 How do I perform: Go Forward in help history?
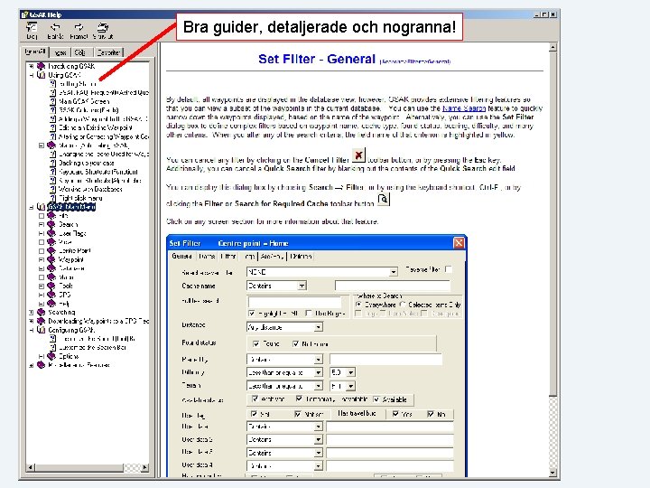pos(79,31)
